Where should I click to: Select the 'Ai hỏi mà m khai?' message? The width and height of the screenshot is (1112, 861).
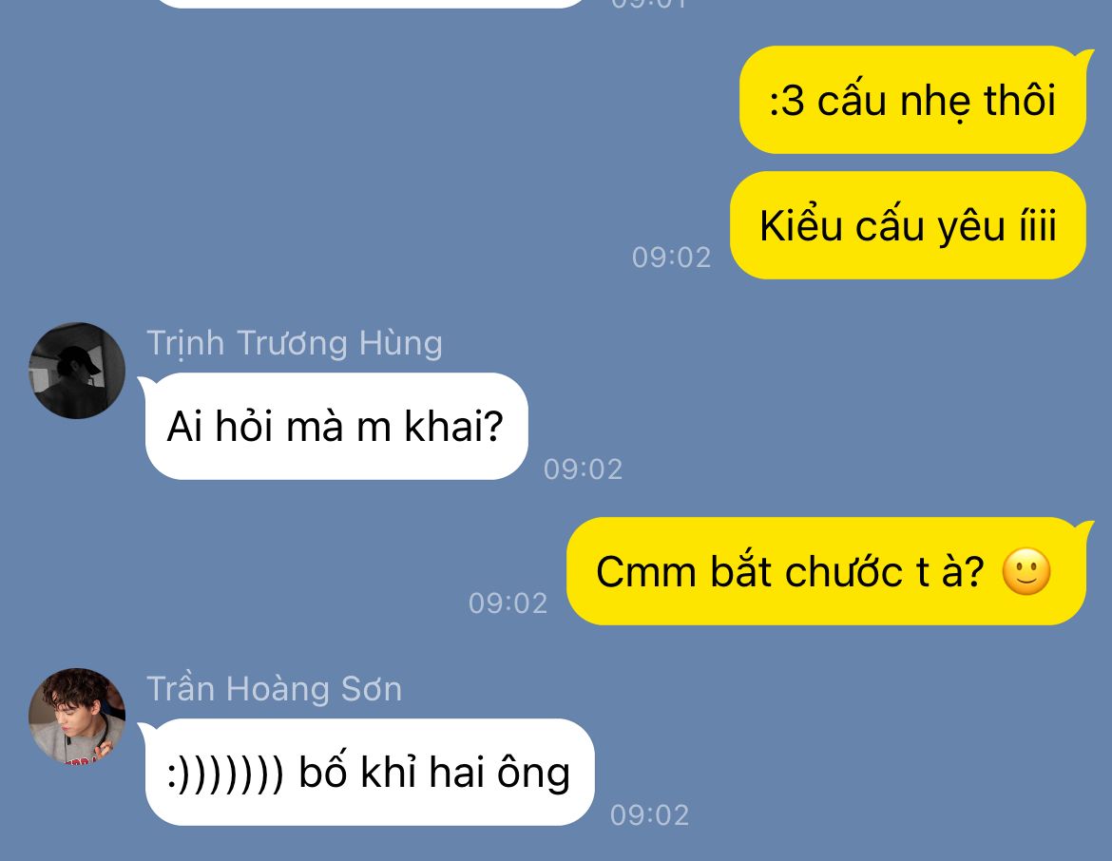click(336, 427)
